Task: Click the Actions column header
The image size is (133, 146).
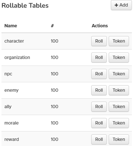Action: point(100,26)
